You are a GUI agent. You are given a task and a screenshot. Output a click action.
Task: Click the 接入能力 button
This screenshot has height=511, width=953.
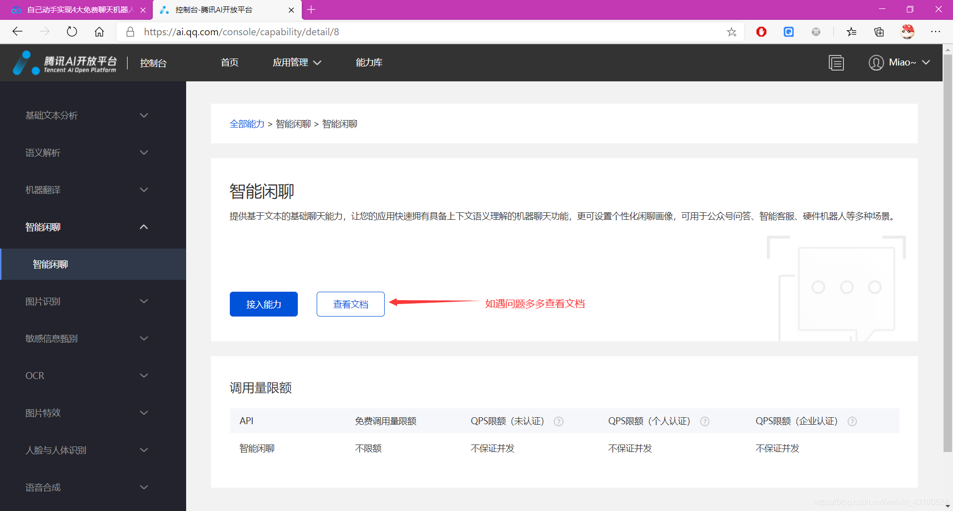coord(264,304)
